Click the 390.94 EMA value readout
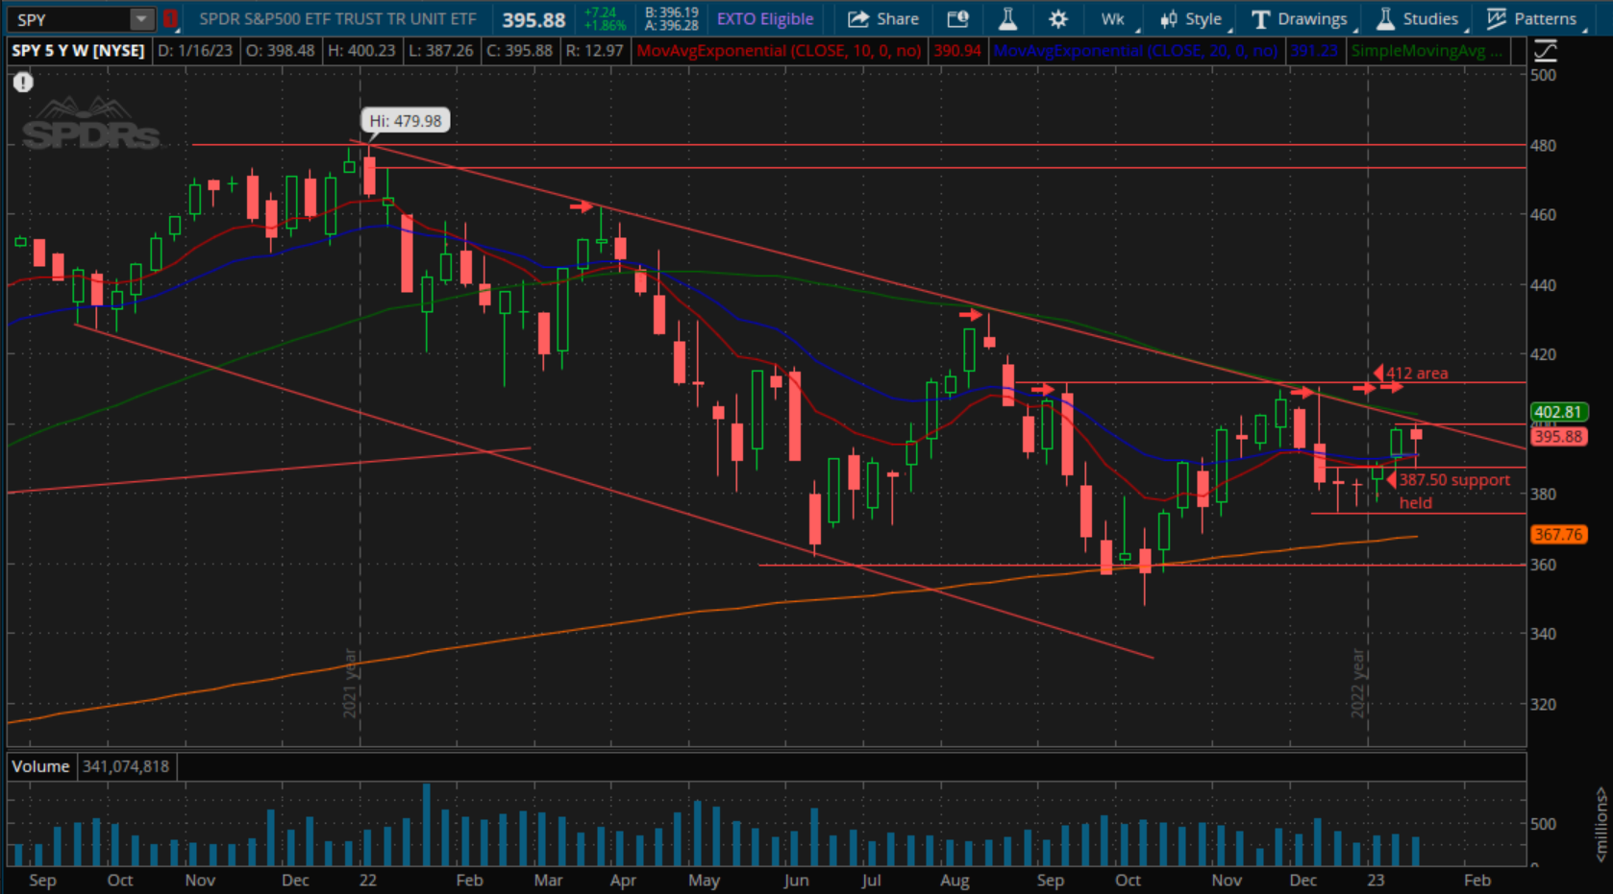1613x894 pixels. [x=957, y=51]
